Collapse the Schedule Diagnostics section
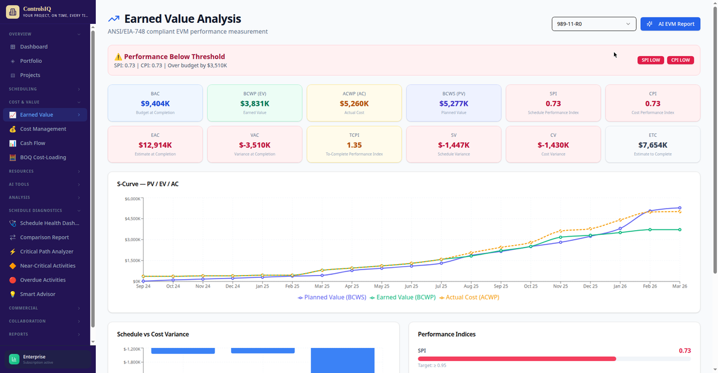 (x=45, y=210)
